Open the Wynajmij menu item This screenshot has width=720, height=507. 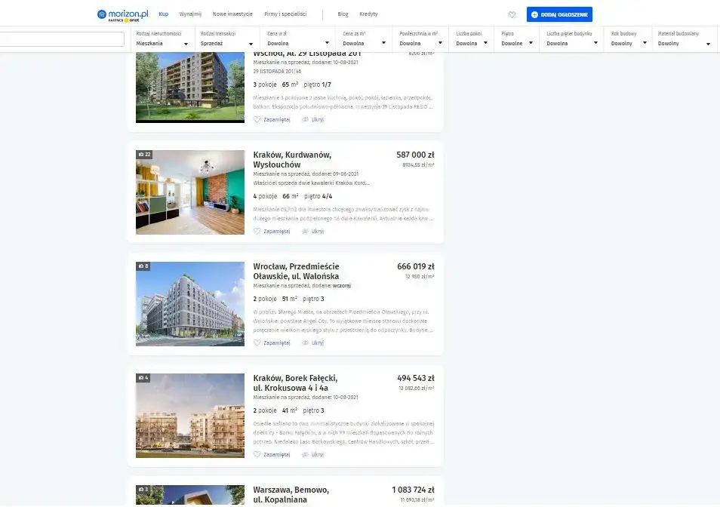[x=190, y=14]
